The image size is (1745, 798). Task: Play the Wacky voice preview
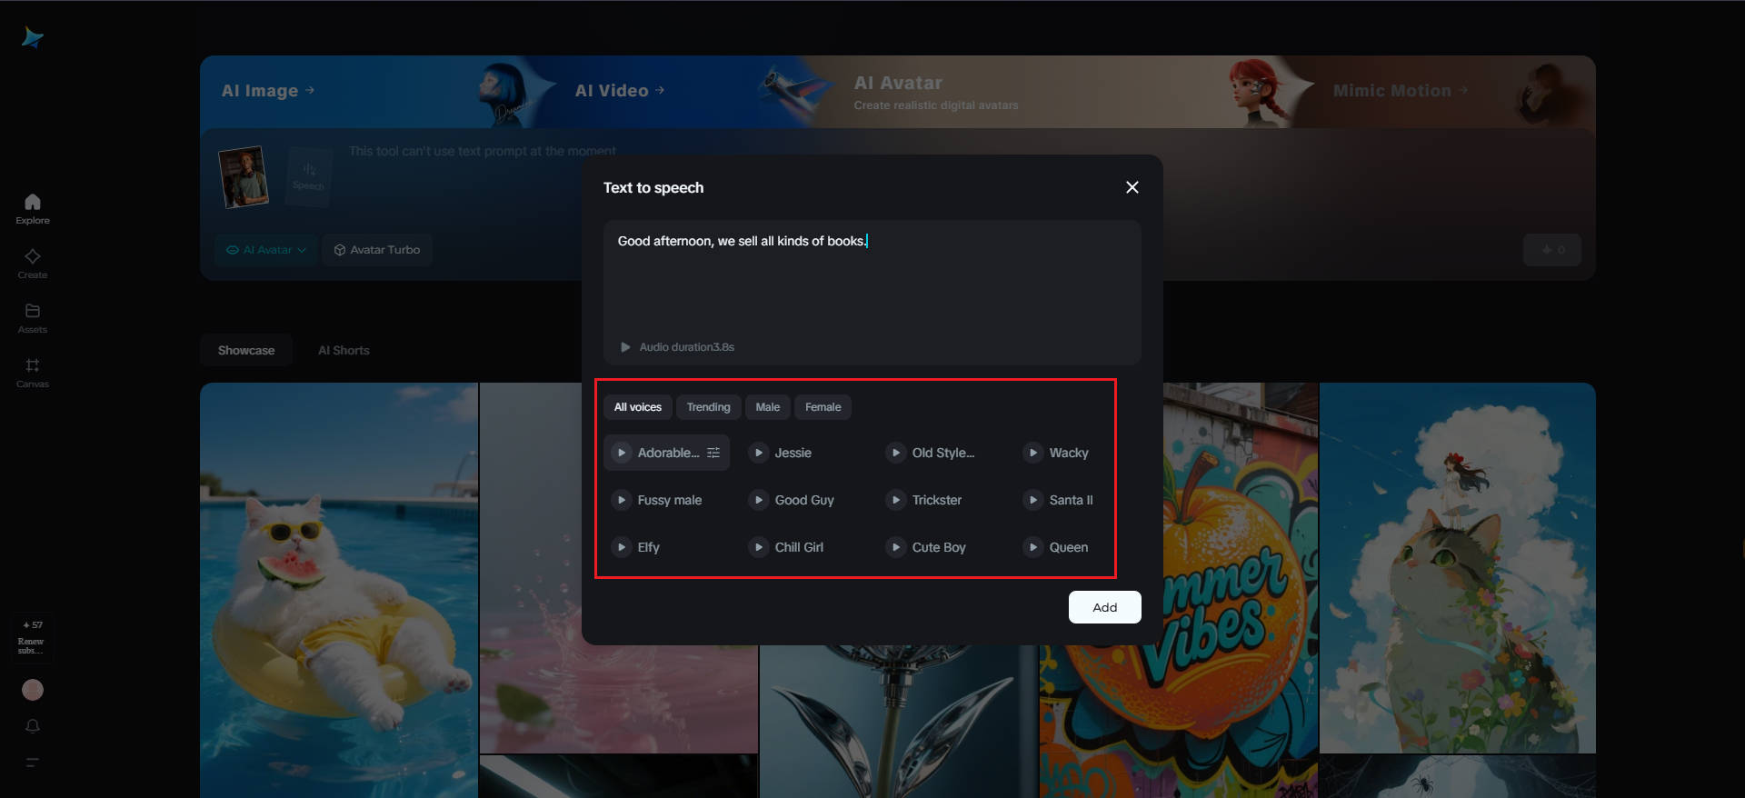click(x=1033, y=453)
